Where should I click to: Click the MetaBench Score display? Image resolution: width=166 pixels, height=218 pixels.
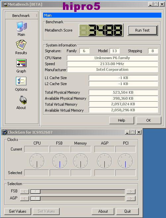tap(101, 30)
